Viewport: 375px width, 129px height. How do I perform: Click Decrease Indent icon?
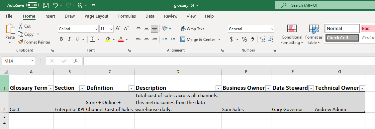[x=164, y=39]
